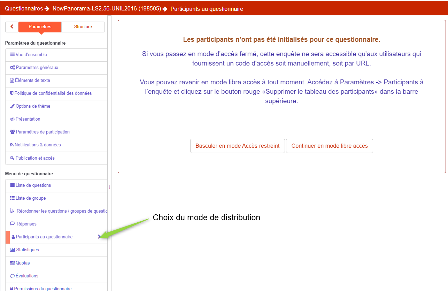The image size is (448, 291).
Task: Click the Politique de confidentialité shield icon
Action: click(11, 93)
